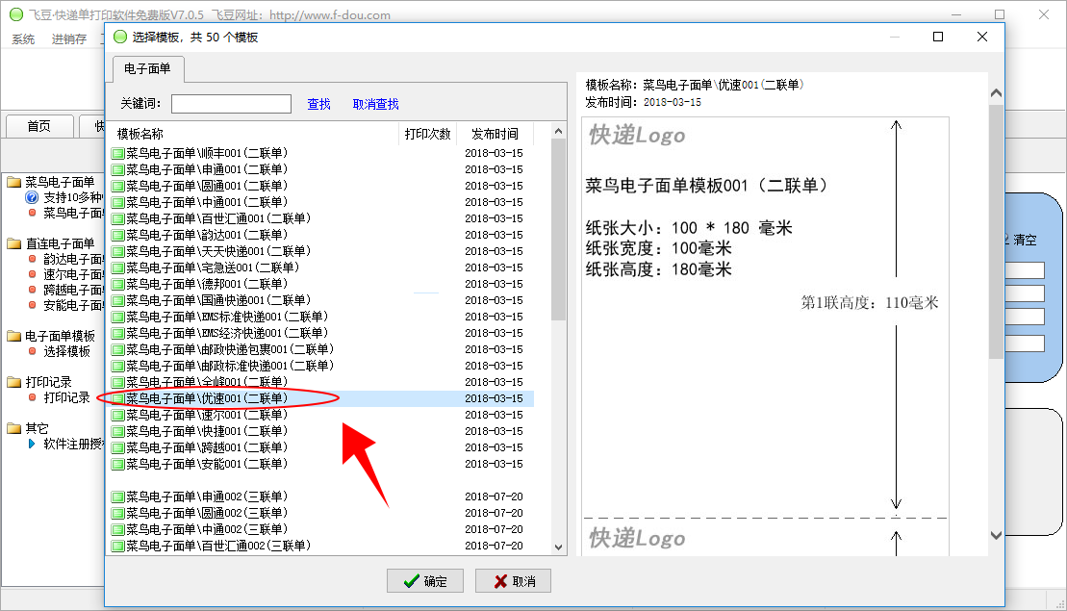Select the row 菜鸟电子面单\EMS经济快递001(二联单)

[x=322, y=333]
